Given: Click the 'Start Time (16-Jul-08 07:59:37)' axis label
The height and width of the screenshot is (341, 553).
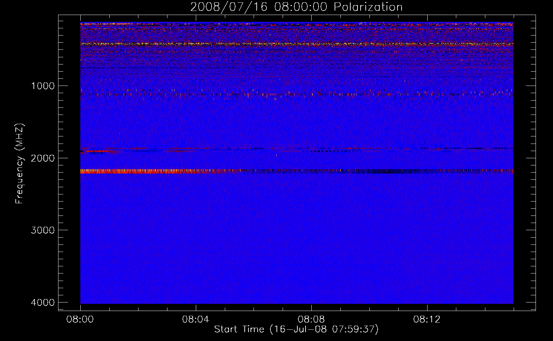Looking at the screenshot, I should tap(296, 329).
